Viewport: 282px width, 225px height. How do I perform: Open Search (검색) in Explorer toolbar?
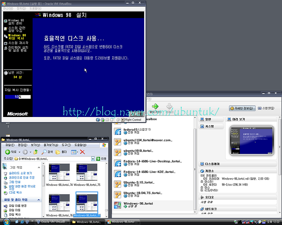[x=47, y=152]
